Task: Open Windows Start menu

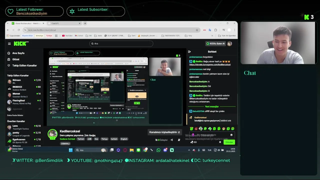Action: pos(70,150)
